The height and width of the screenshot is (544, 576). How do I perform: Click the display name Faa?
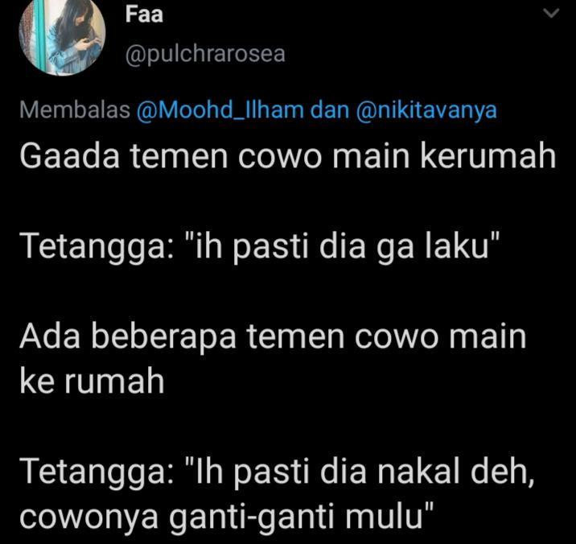[x=144, y=14]
